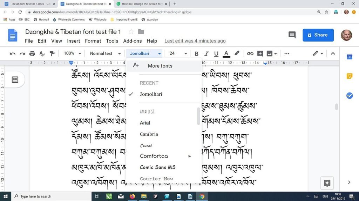Choose More fonts option

[164, 66]
